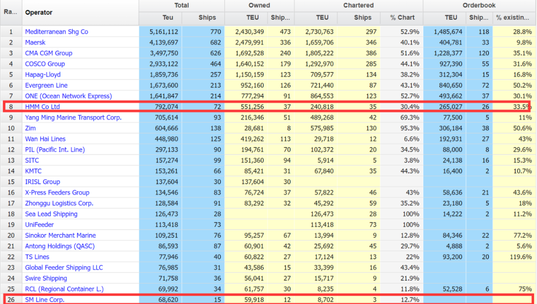Open the Evergreen Line link
This screenshot has height=304, width=537.
[x=46, y=85]
